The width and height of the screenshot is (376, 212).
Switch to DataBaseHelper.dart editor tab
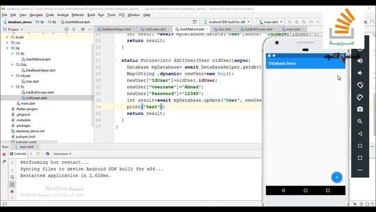[x=116, y=29]
